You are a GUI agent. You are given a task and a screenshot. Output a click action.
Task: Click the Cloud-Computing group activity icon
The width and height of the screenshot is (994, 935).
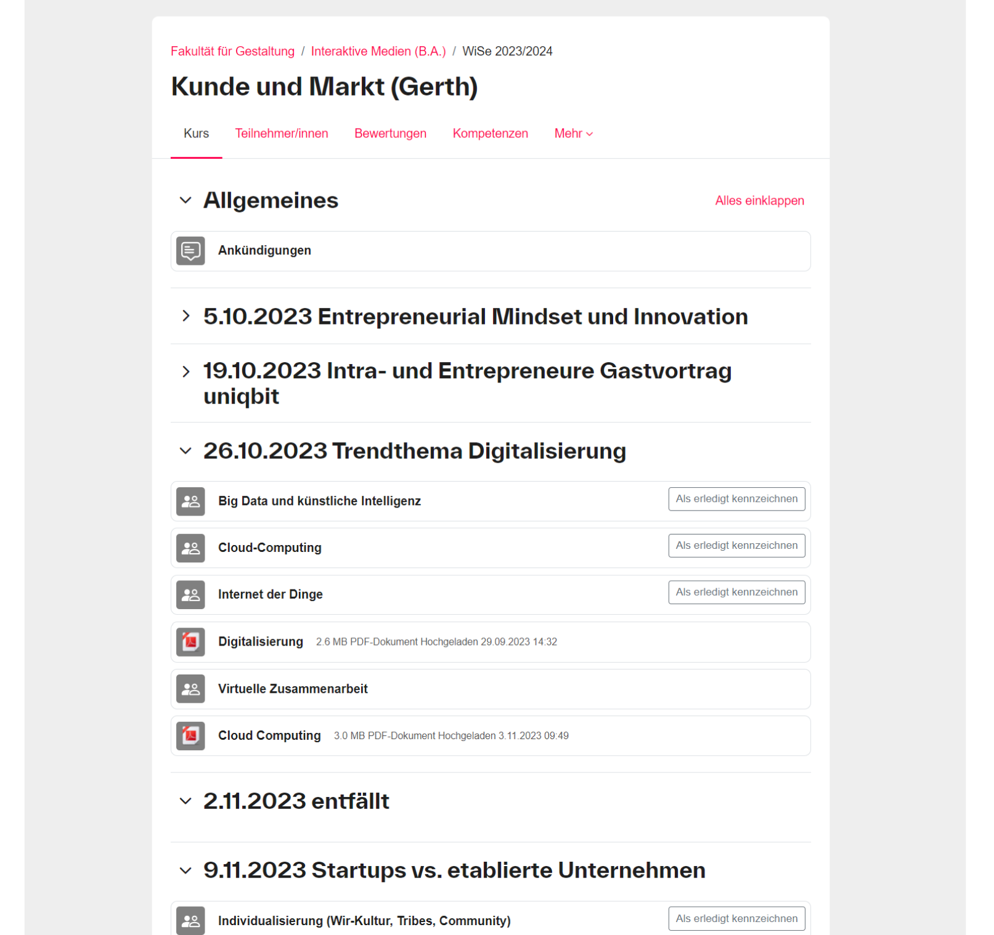(190, 548)
